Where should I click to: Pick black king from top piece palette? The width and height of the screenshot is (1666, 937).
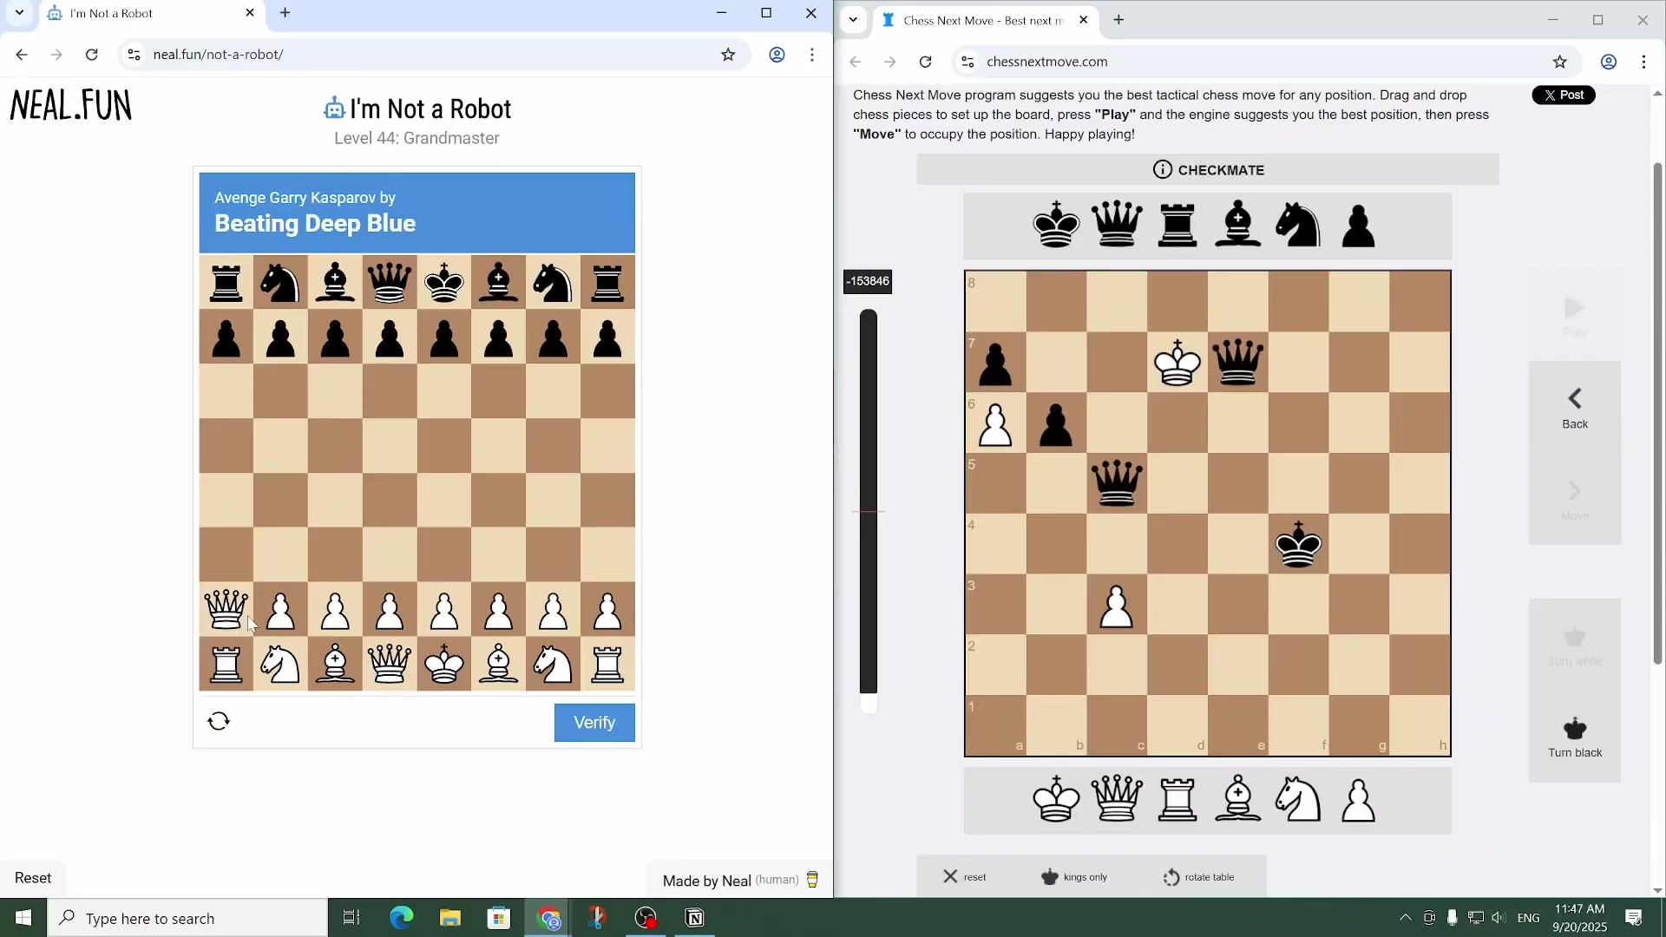(x=1057, y=226)
